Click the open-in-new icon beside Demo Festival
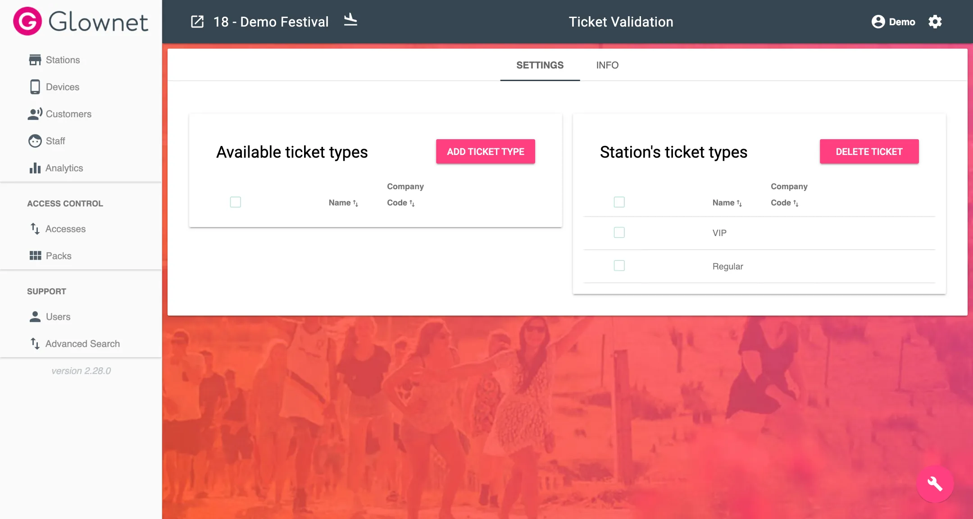973x519 pixels. click(x=197, y=22)
